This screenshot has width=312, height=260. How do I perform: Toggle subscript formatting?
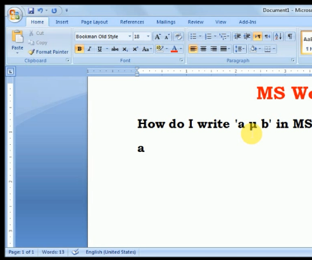tap(125, 49)
